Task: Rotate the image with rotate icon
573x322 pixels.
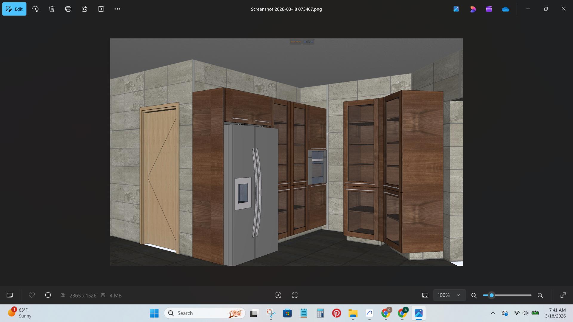Action: 36,9
